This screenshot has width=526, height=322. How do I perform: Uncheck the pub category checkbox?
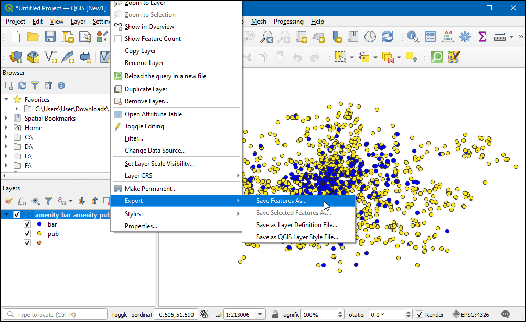[27, 233]
